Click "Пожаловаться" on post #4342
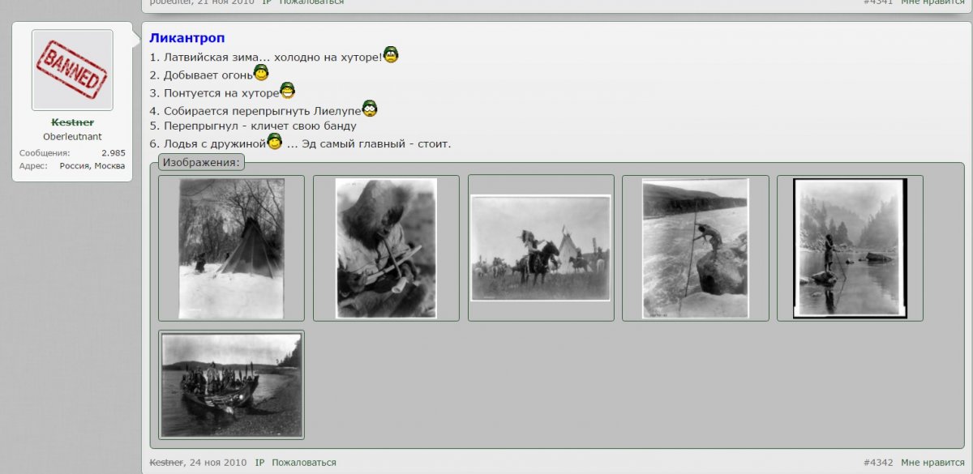The width and height of the screenshot is (973, 474). coord(303,463)
